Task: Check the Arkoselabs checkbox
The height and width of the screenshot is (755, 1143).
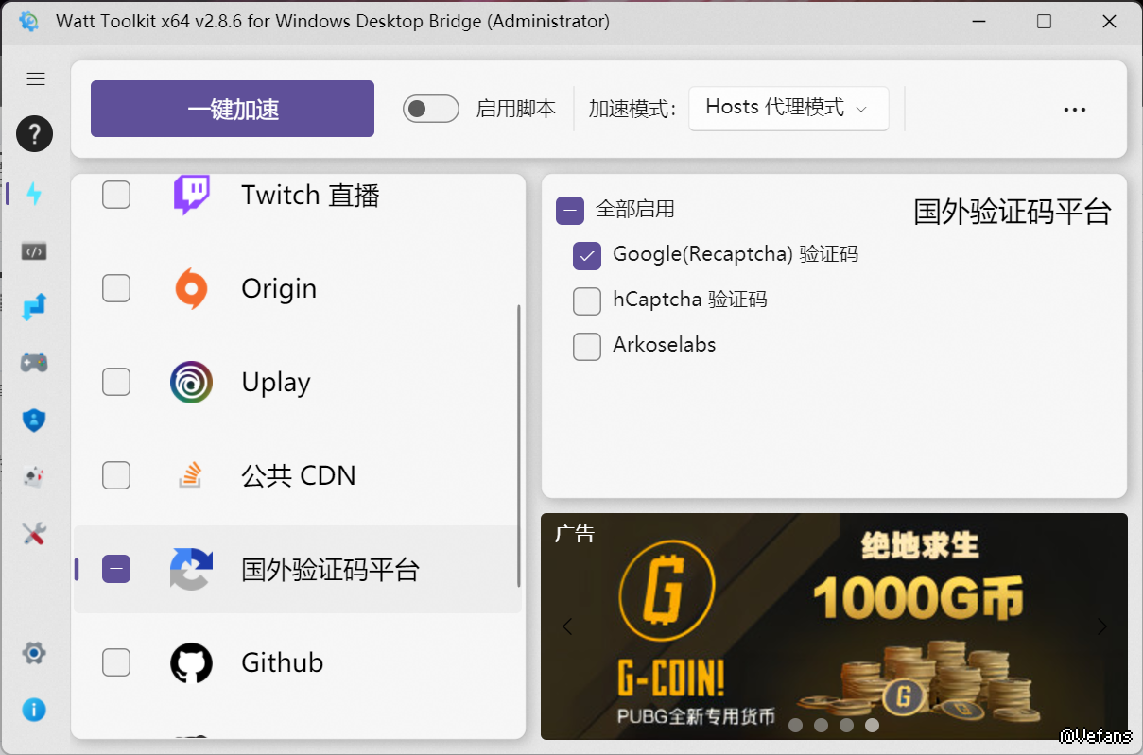Action: click(x=587, y=346)
